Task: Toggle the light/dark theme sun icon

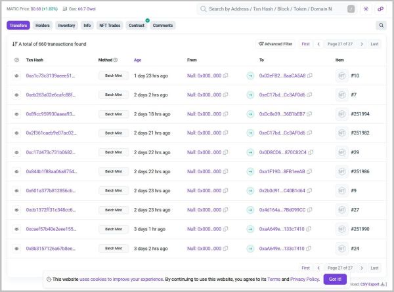Action: pos(366,9)
